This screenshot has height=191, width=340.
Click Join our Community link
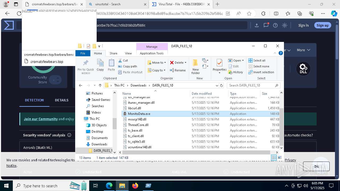pos(41,119)
